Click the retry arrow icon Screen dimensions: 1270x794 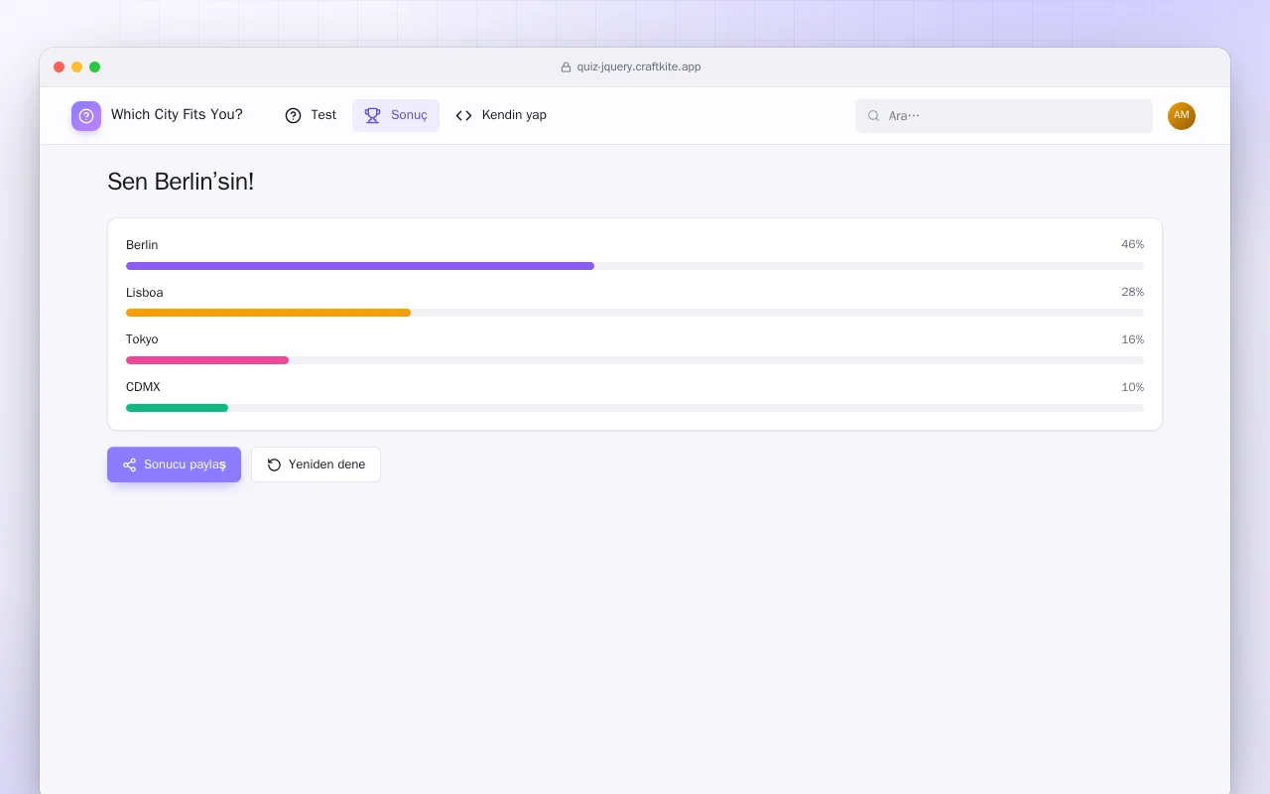pos(275,464)
